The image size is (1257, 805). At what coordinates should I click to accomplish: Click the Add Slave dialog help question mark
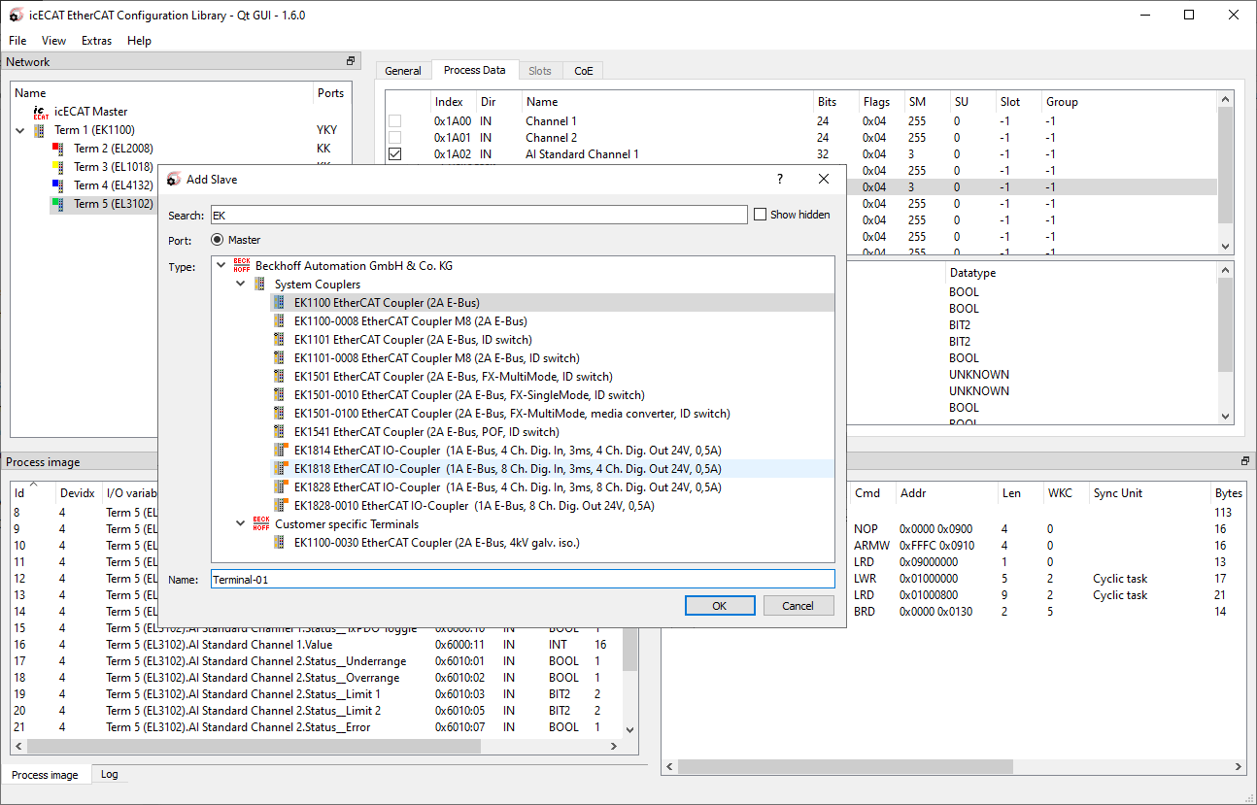(x=779, y=180)
